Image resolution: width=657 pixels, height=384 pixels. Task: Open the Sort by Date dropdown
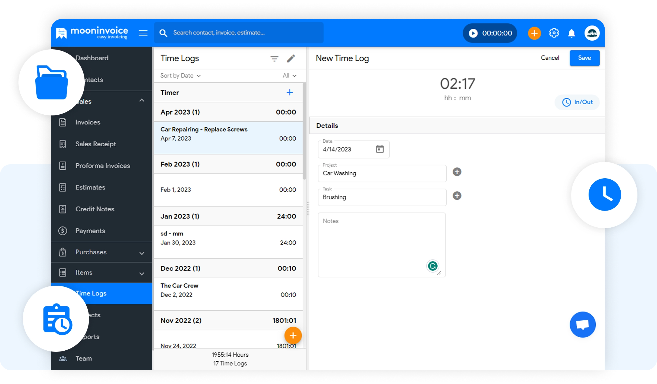180,76
